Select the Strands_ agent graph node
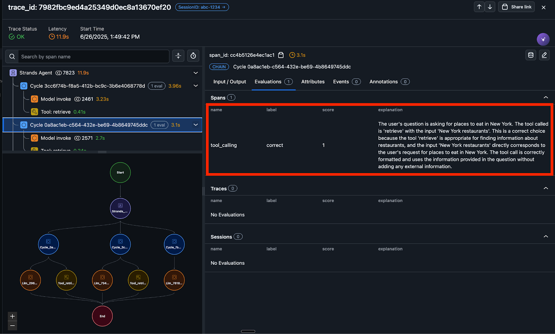 tap(120, 208)
